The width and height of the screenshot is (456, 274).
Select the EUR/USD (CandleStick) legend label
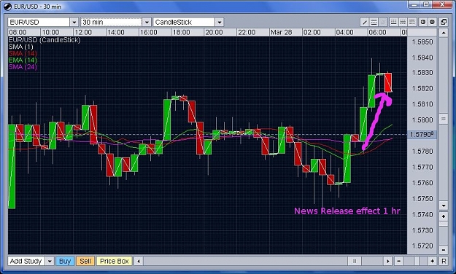point(45,40)
